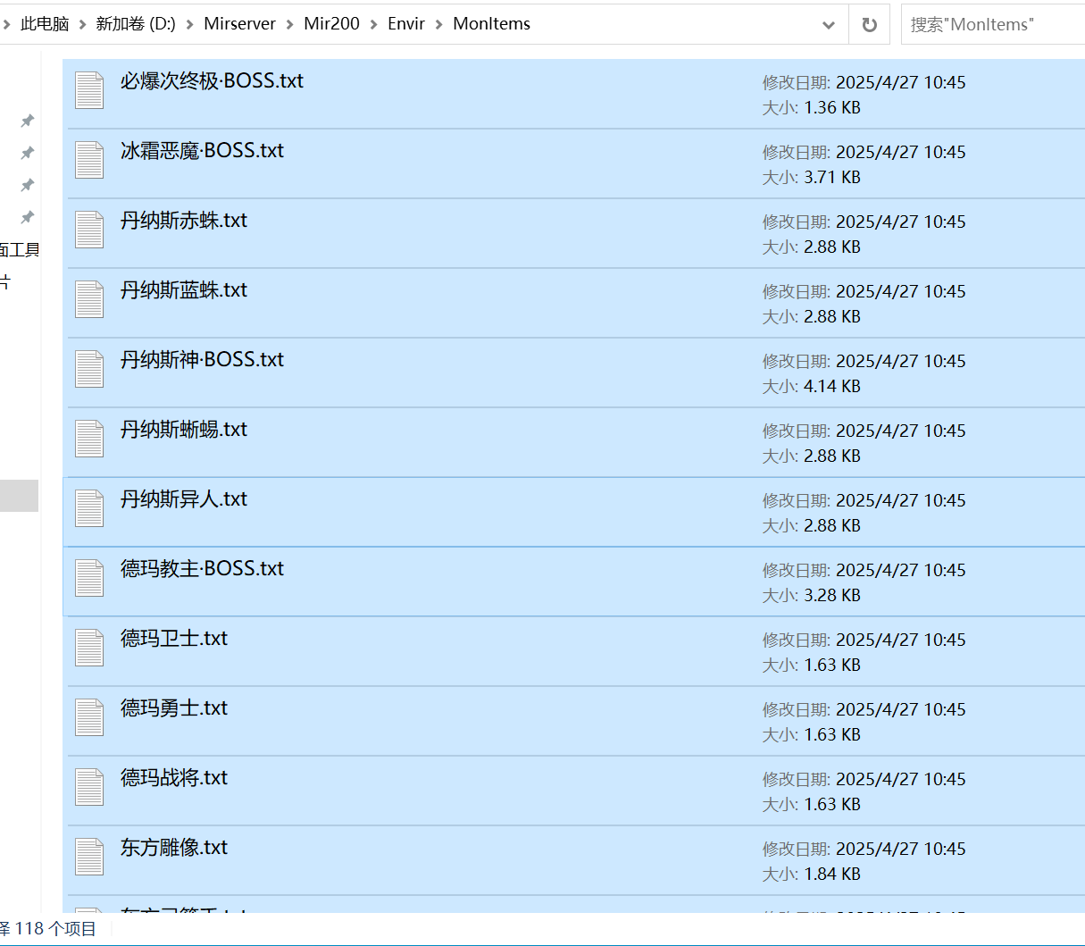Select file name 德玛勇士.txt
1085x946 pixels.
click(x=174, y=707)
